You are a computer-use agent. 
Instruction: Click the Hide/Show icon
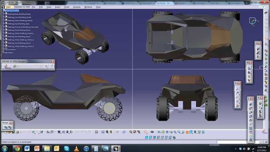coord(199,132)
